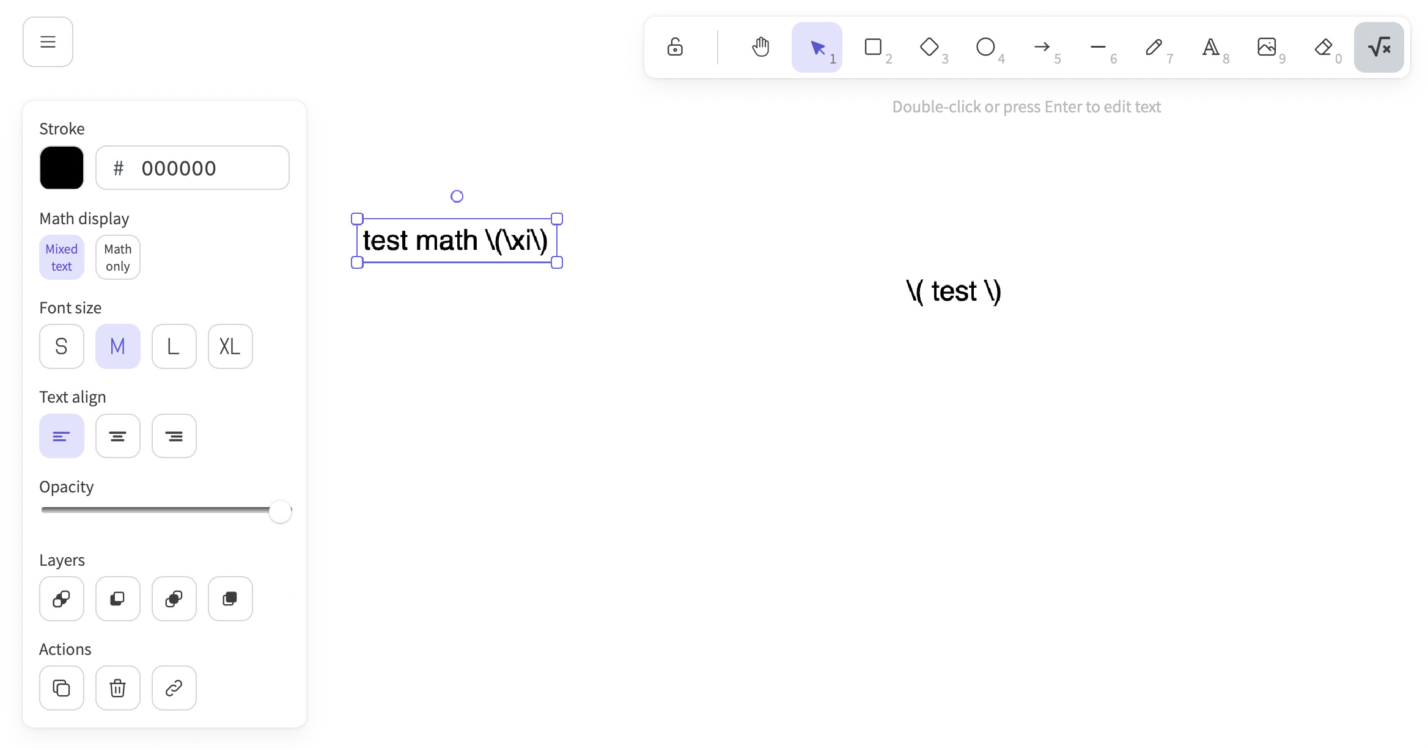
Task: Bring selected element to front
Action: 230,599
